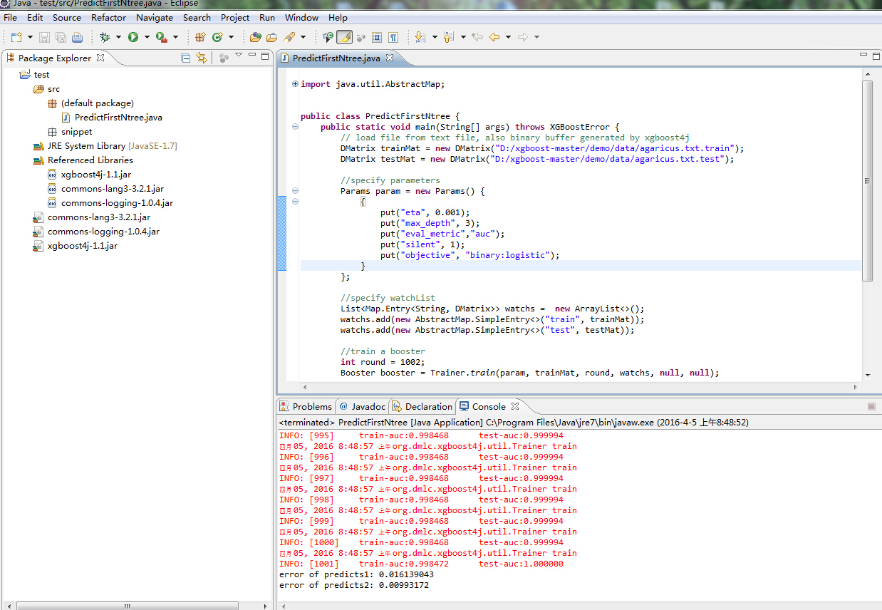Click the Open Type icon
This screenshot has height=610, width=882.
255,37
